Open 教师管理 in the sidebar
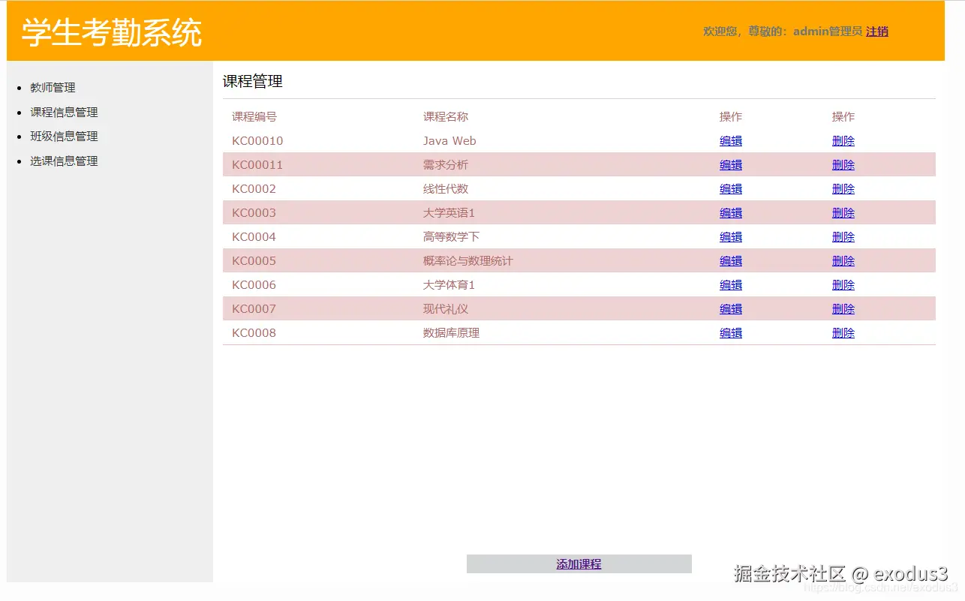Screen dimensions: 965x601 pos(53,88)
